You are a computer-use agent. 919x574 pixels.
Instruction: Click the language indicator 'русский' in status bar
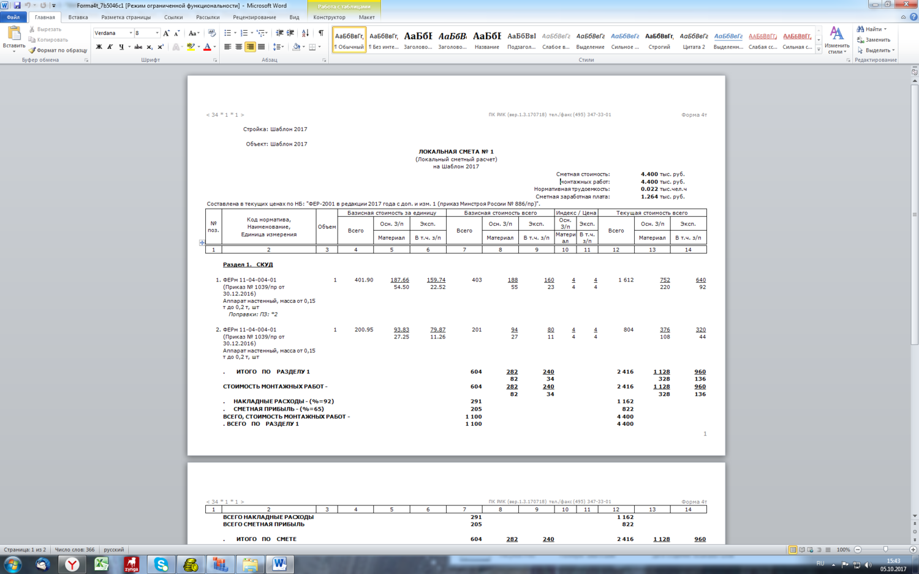pyautogui.click(x=114, y=550)
